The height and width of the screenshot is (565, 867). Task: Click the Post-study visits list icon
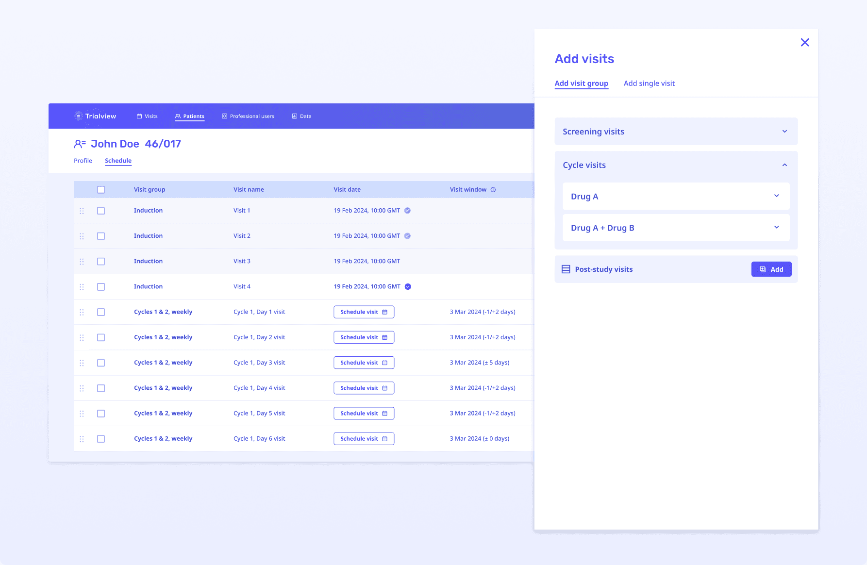566,269
